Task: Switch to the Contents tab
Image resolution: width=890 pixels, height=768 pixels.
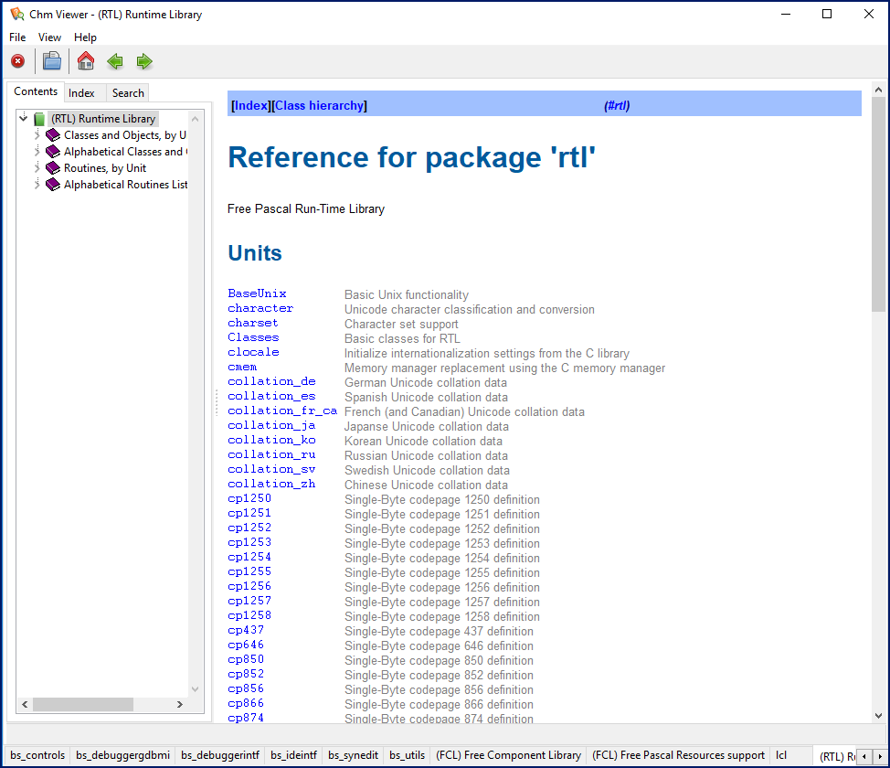Action: point(36,91)
